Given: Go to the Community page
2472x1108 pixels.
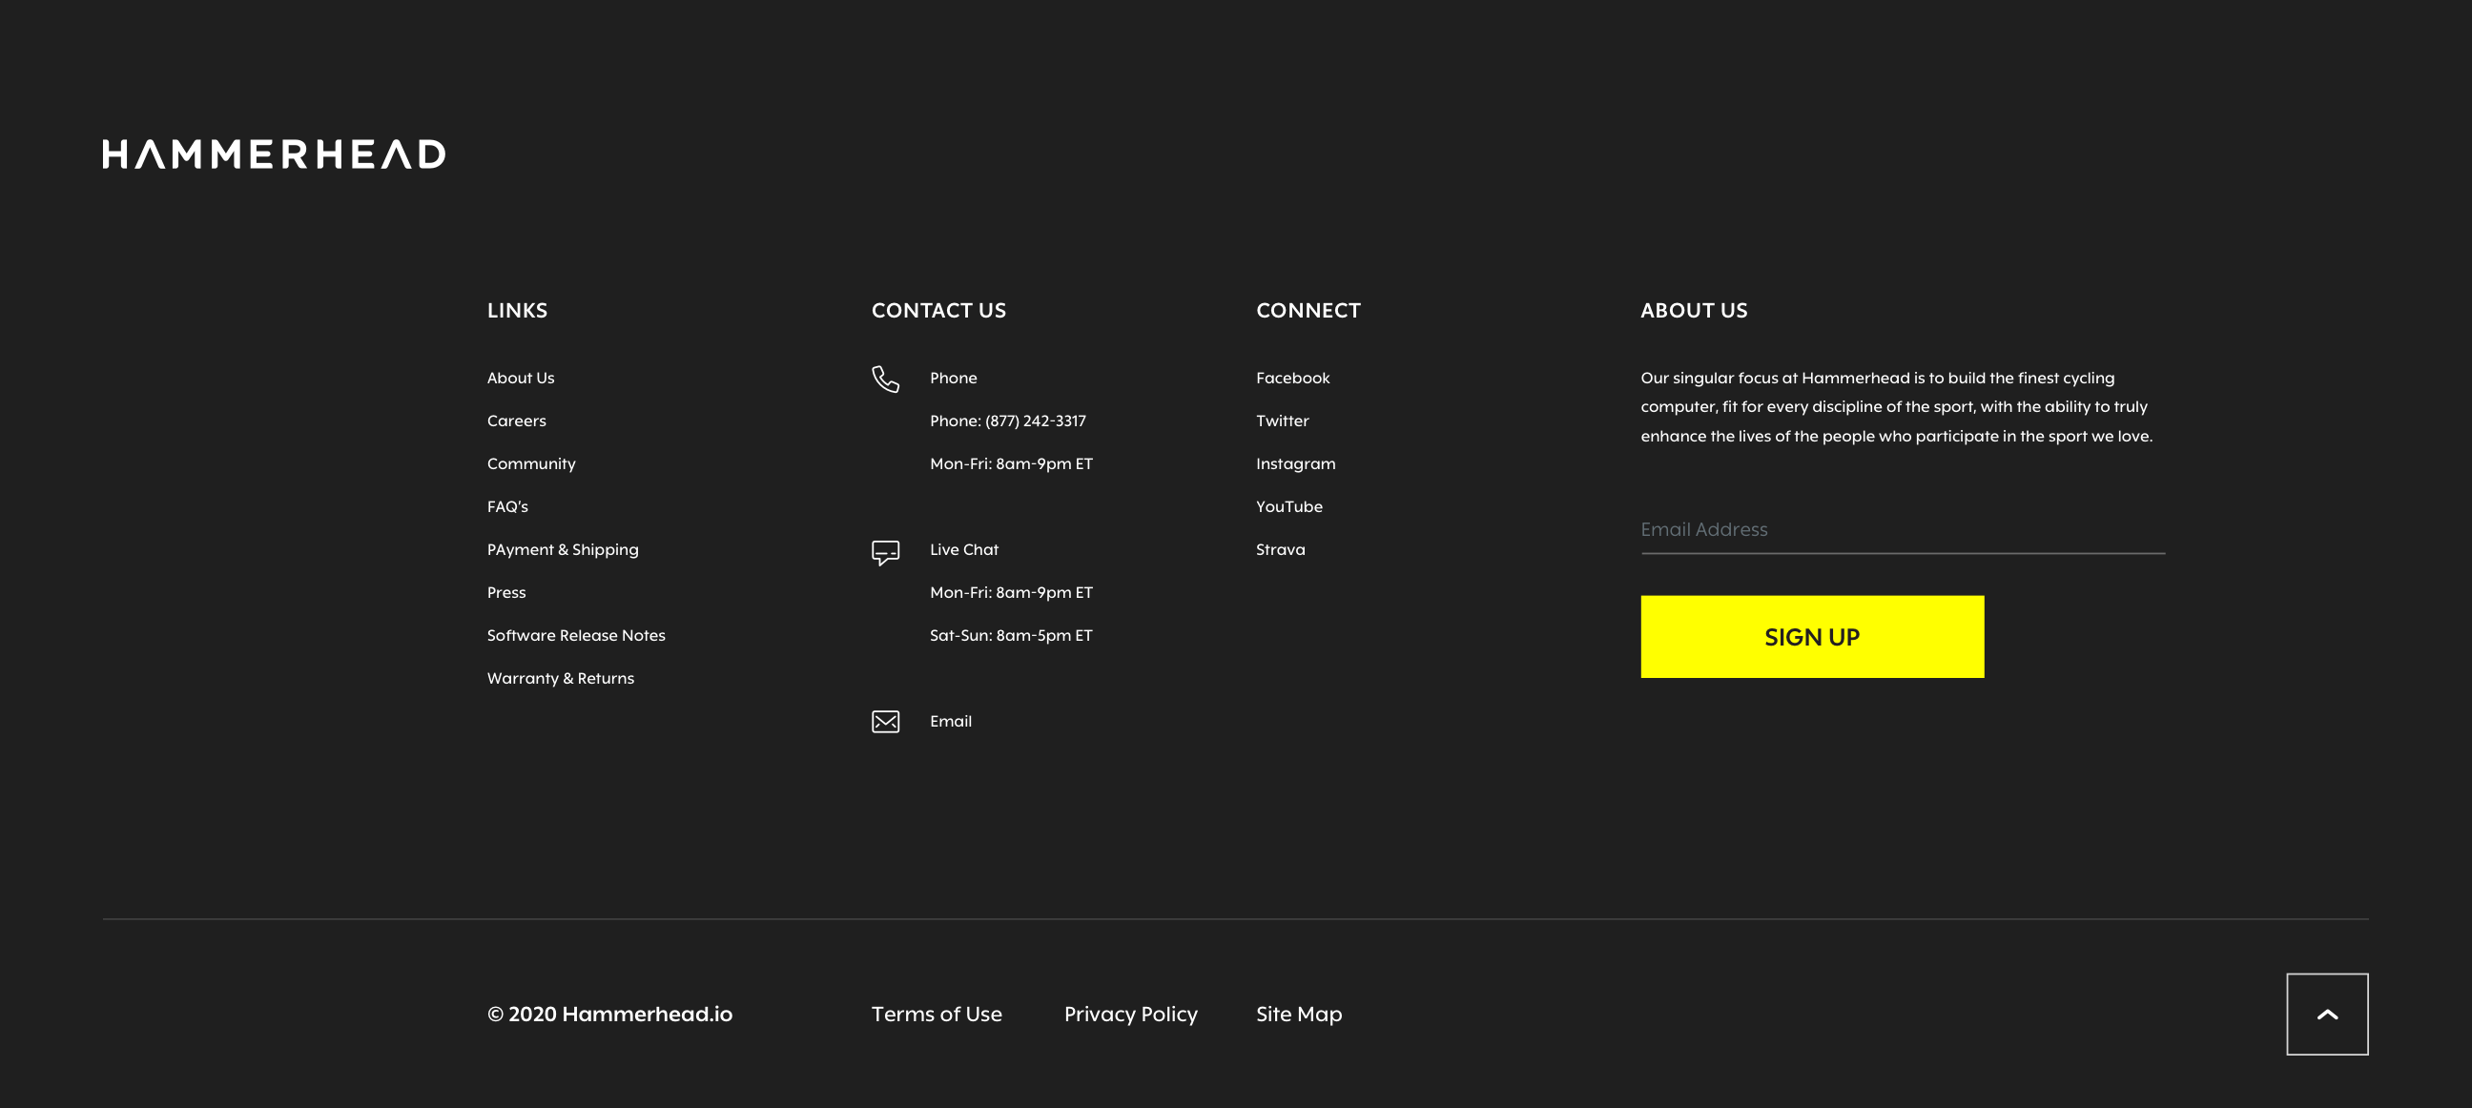Looking at the screenshot, I should (x=530, y=463).
